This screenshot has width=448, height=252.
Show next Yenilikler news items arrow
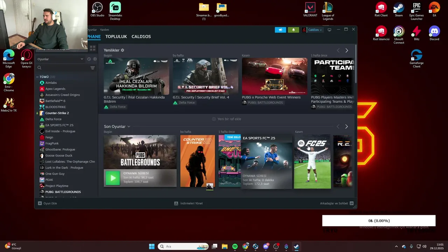click(347, 50)
